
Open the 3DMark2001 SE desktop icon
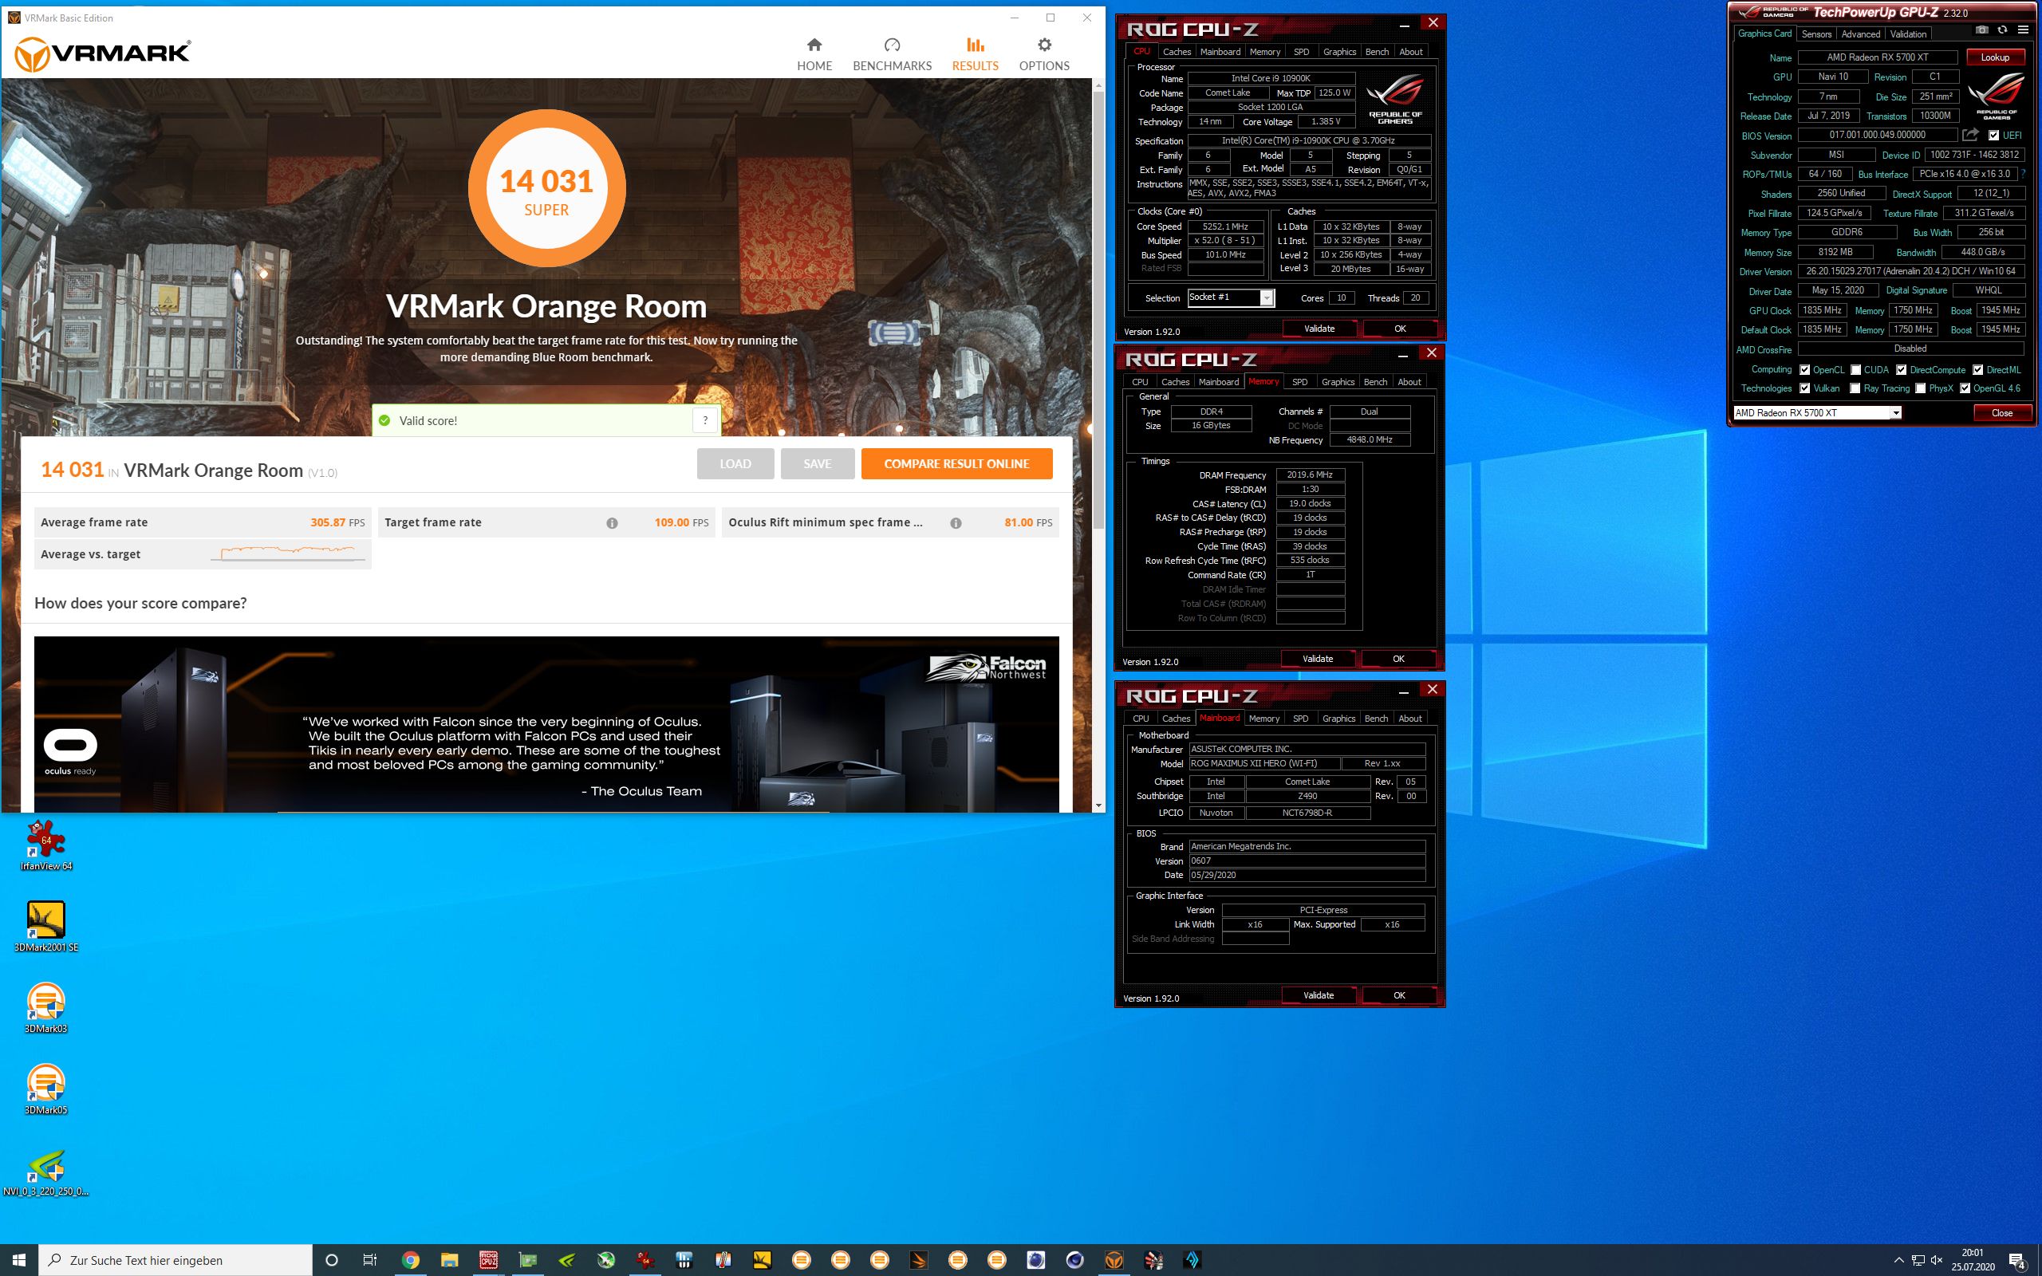[x=45, y=926]
